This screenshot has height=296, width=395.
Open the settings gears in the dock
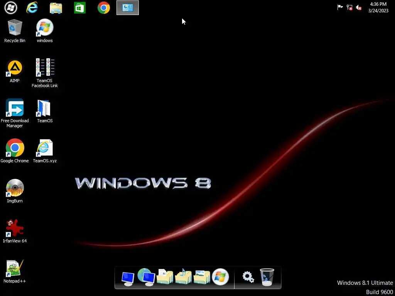pos(248,277)
